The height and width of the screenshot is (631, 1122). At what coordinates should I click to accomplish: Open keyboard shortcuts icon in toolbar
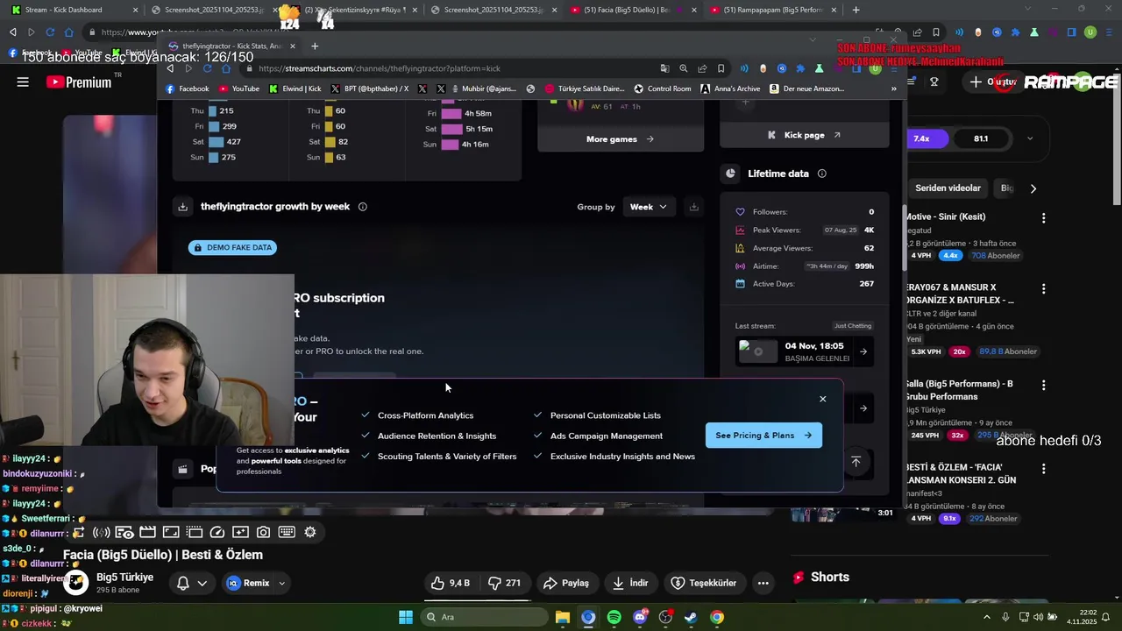click(287, 532)
